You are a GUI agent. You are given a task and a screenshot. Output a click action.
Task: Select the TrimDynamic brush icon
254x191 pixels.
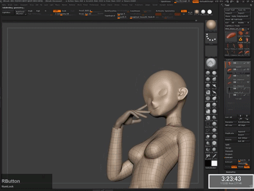click(214, 111)
